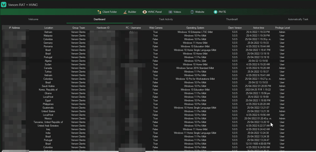Select the India location cell
Viewport: 316px width, 152px height.
[48, 133]
